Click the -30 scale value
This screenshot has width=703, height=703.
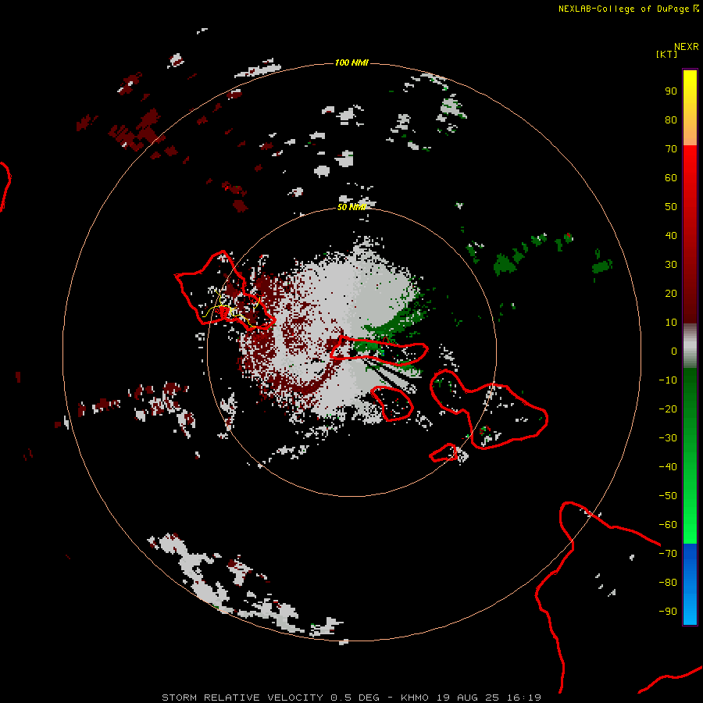[668, 438]
